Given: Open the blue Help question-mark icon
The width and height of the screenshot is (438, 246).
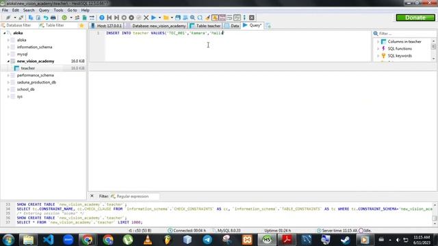Looking at the screenshot, I should [102, 18].
